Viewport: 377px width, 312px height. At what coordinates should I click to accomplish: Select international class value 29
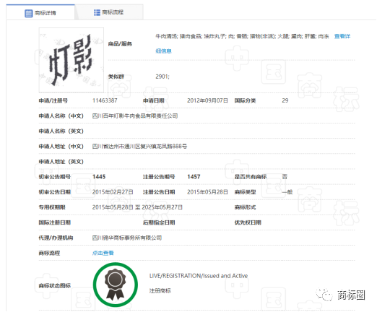pos(285,100)
